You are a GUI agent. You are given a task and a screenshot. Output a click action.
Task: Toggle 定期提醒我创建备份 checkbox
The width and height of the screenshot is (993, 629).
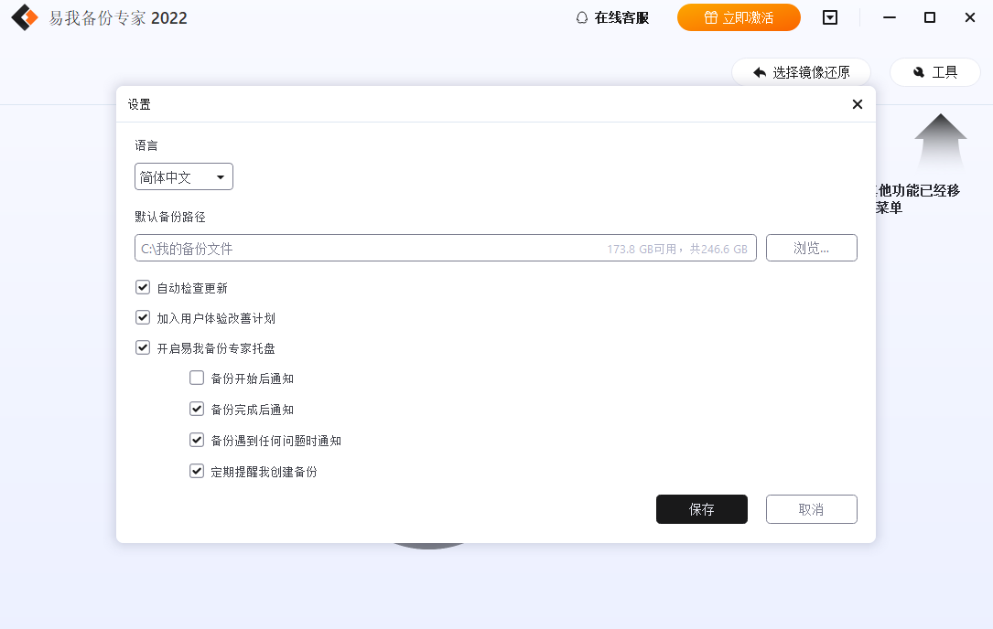click(197, 471)
